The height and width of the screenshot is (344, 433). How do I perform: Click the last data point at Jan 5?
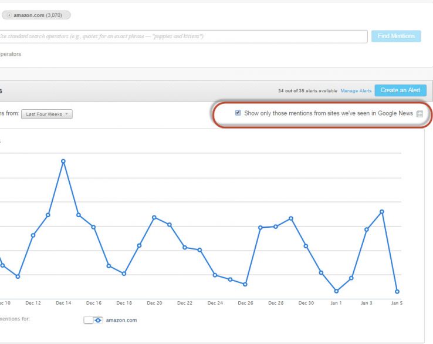pyautogui.click(x=397, y=292)
